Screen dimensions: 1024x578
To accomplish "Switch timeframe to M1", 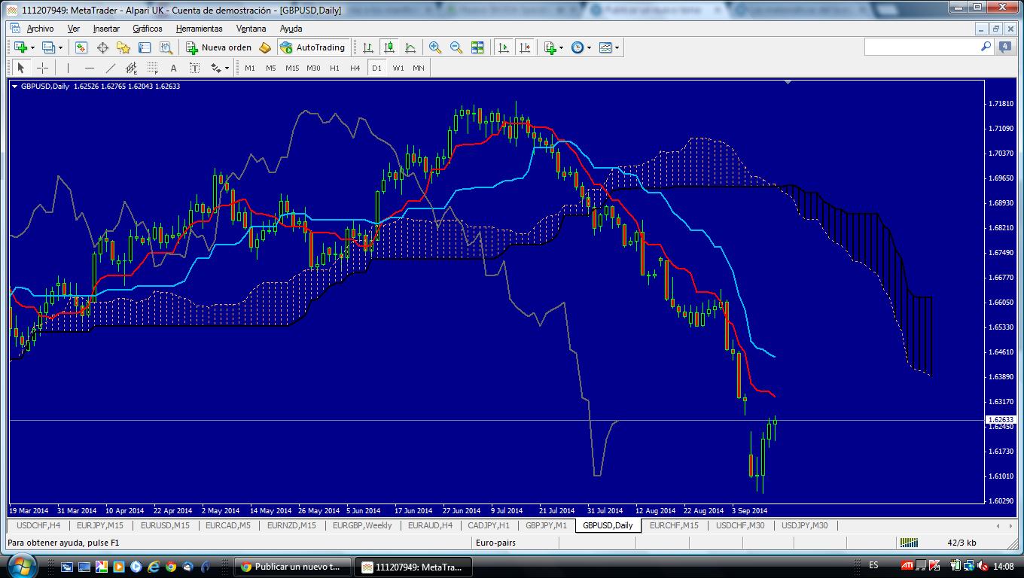I will point(250,68).
